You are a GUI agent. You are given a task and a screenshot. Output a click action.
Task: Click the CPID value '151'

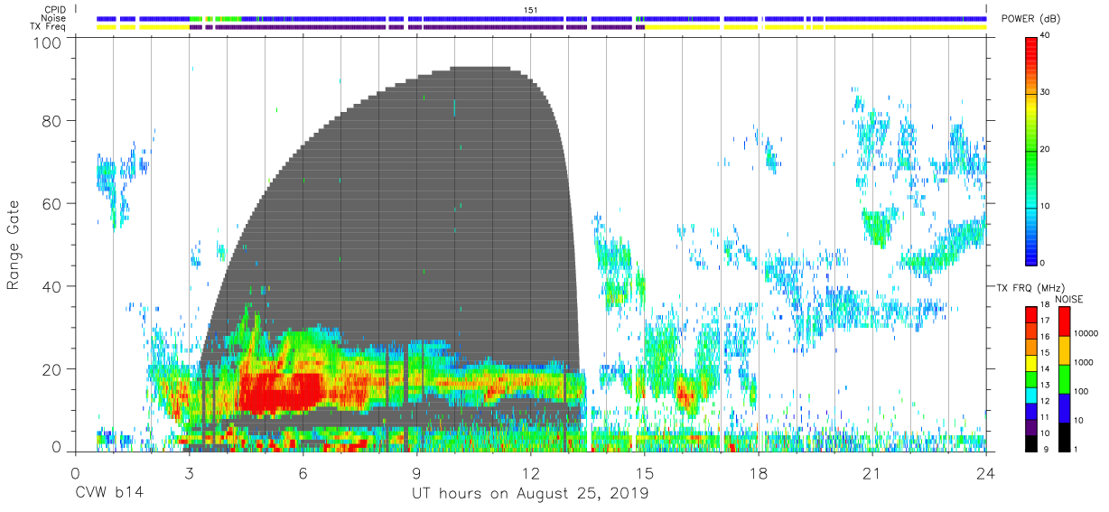click(531, 9)
